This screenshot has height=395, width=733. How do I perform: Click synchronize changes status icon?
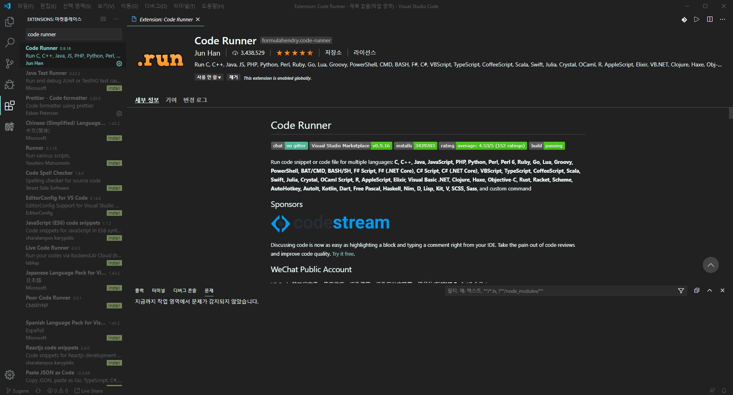[x=38, y=391]
